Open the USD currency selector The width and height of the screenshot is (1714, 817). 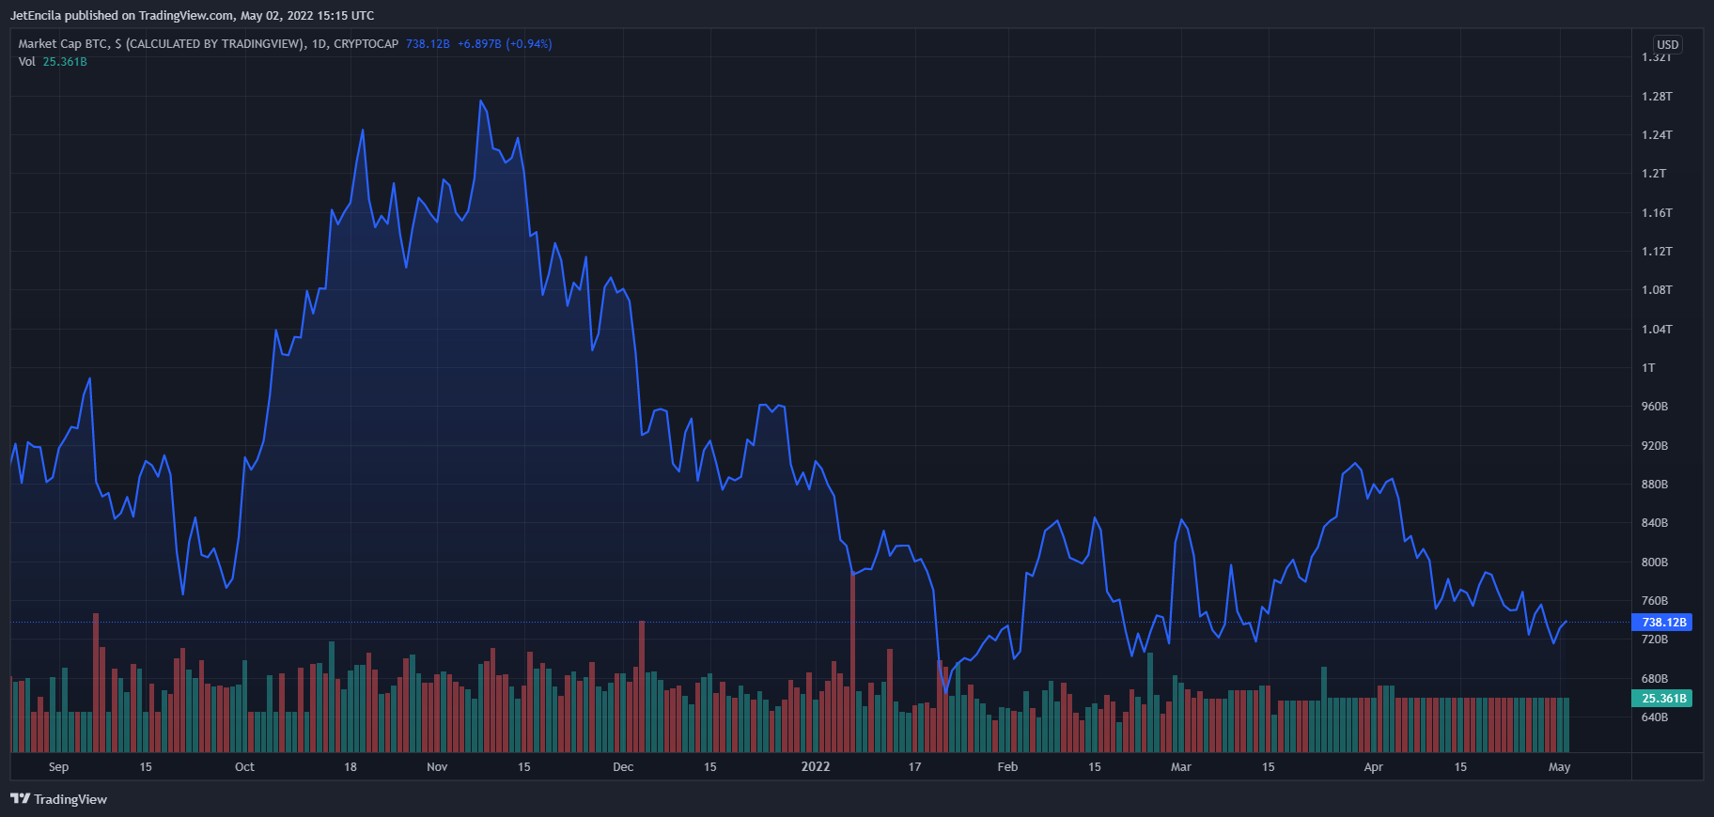click(1667, 45)
